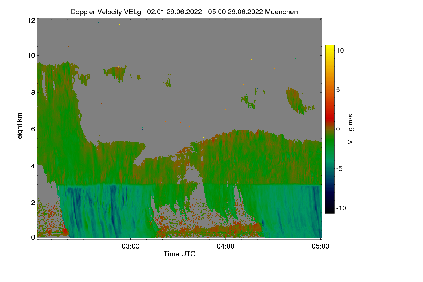423x282 pixels.
Task: Click the height axis '2' tick label
Action: tap(33, 202)
